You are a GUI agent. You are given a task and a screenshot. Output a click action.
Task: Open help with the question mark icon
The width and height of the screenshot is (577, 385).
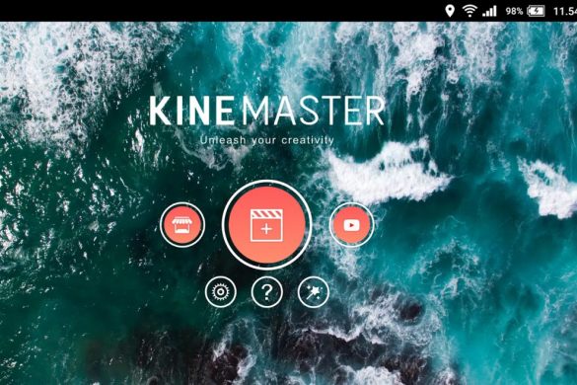[x=266, y=292]
